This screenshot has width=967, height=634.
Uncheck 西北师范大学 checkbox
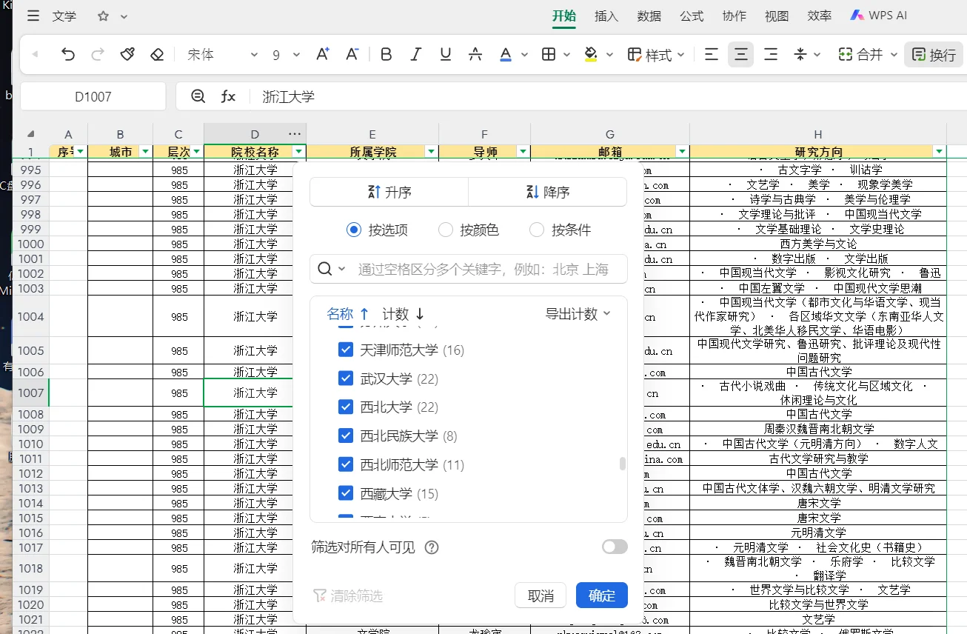tap(346, 464)
